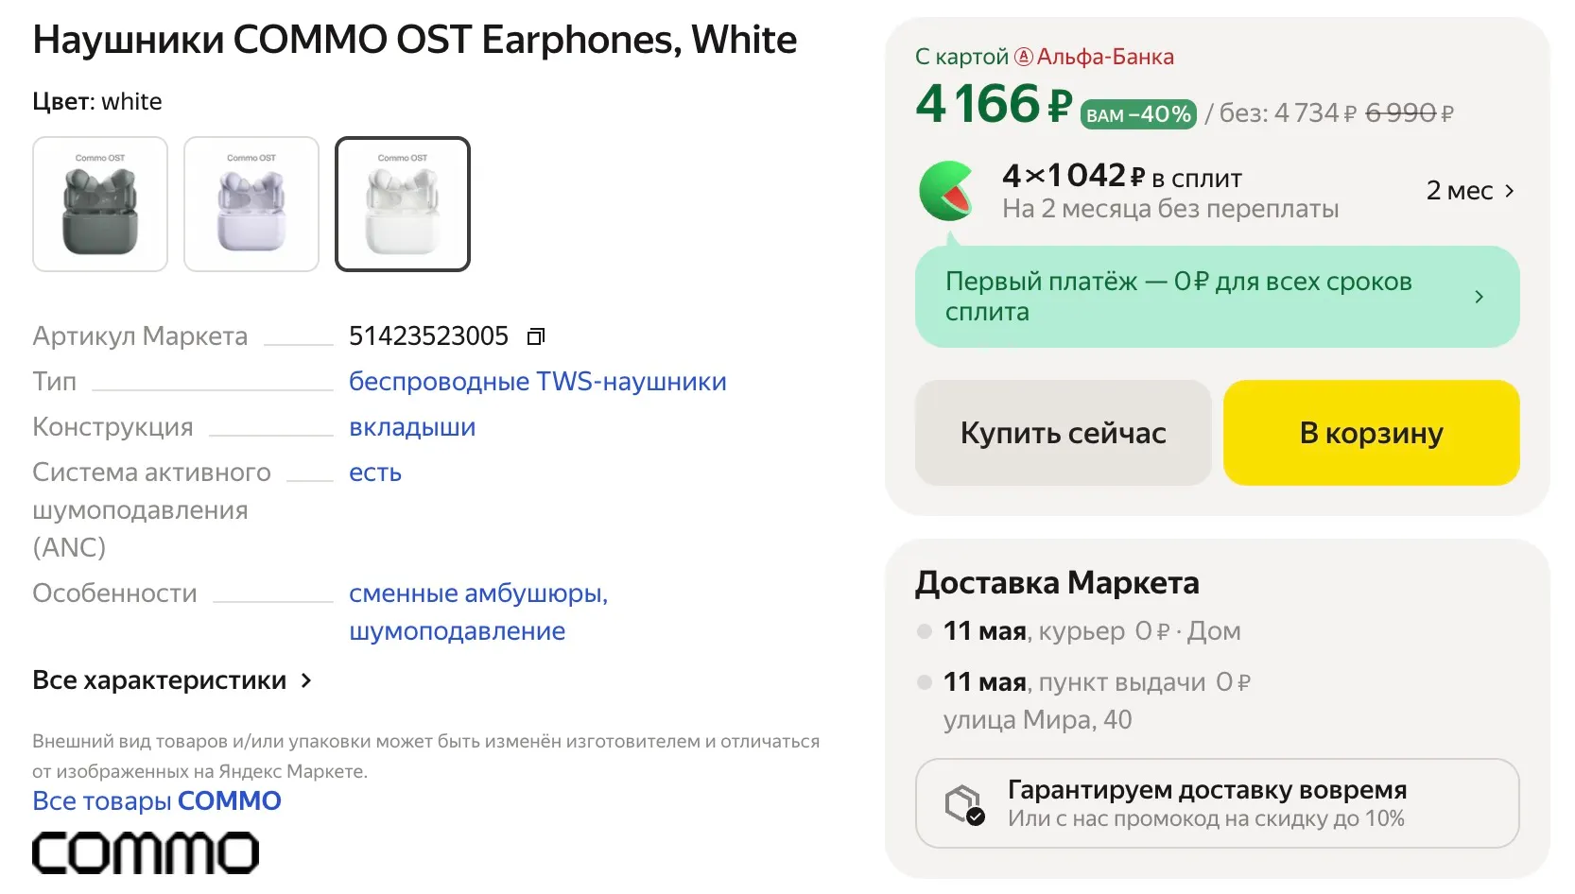Open Все товары COMMO link

pos(157,801)
